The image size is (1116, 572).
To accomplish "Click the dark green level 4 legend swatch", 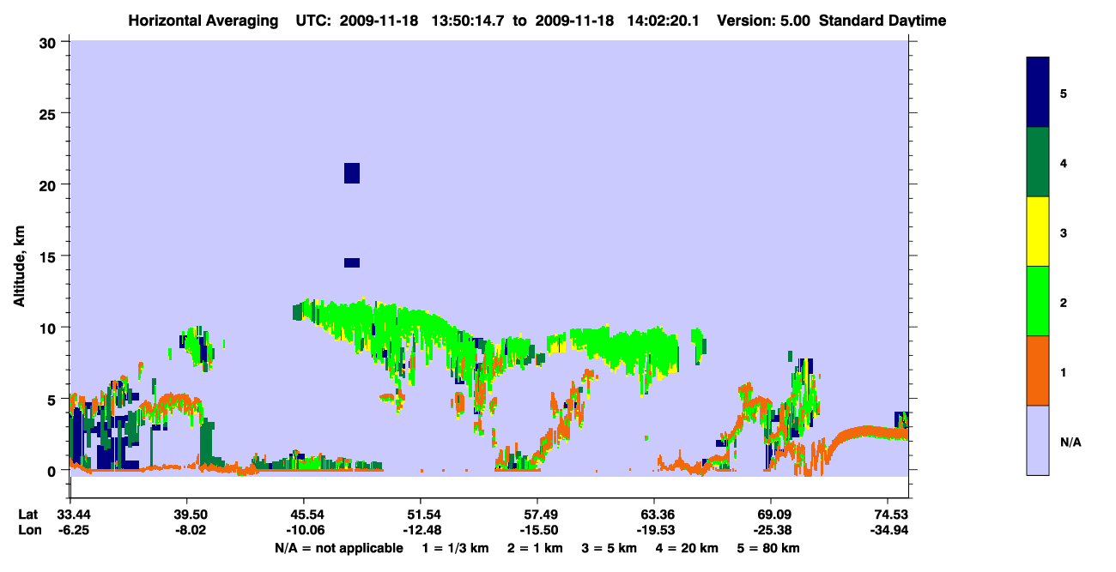I will [x=1038, y=162].
